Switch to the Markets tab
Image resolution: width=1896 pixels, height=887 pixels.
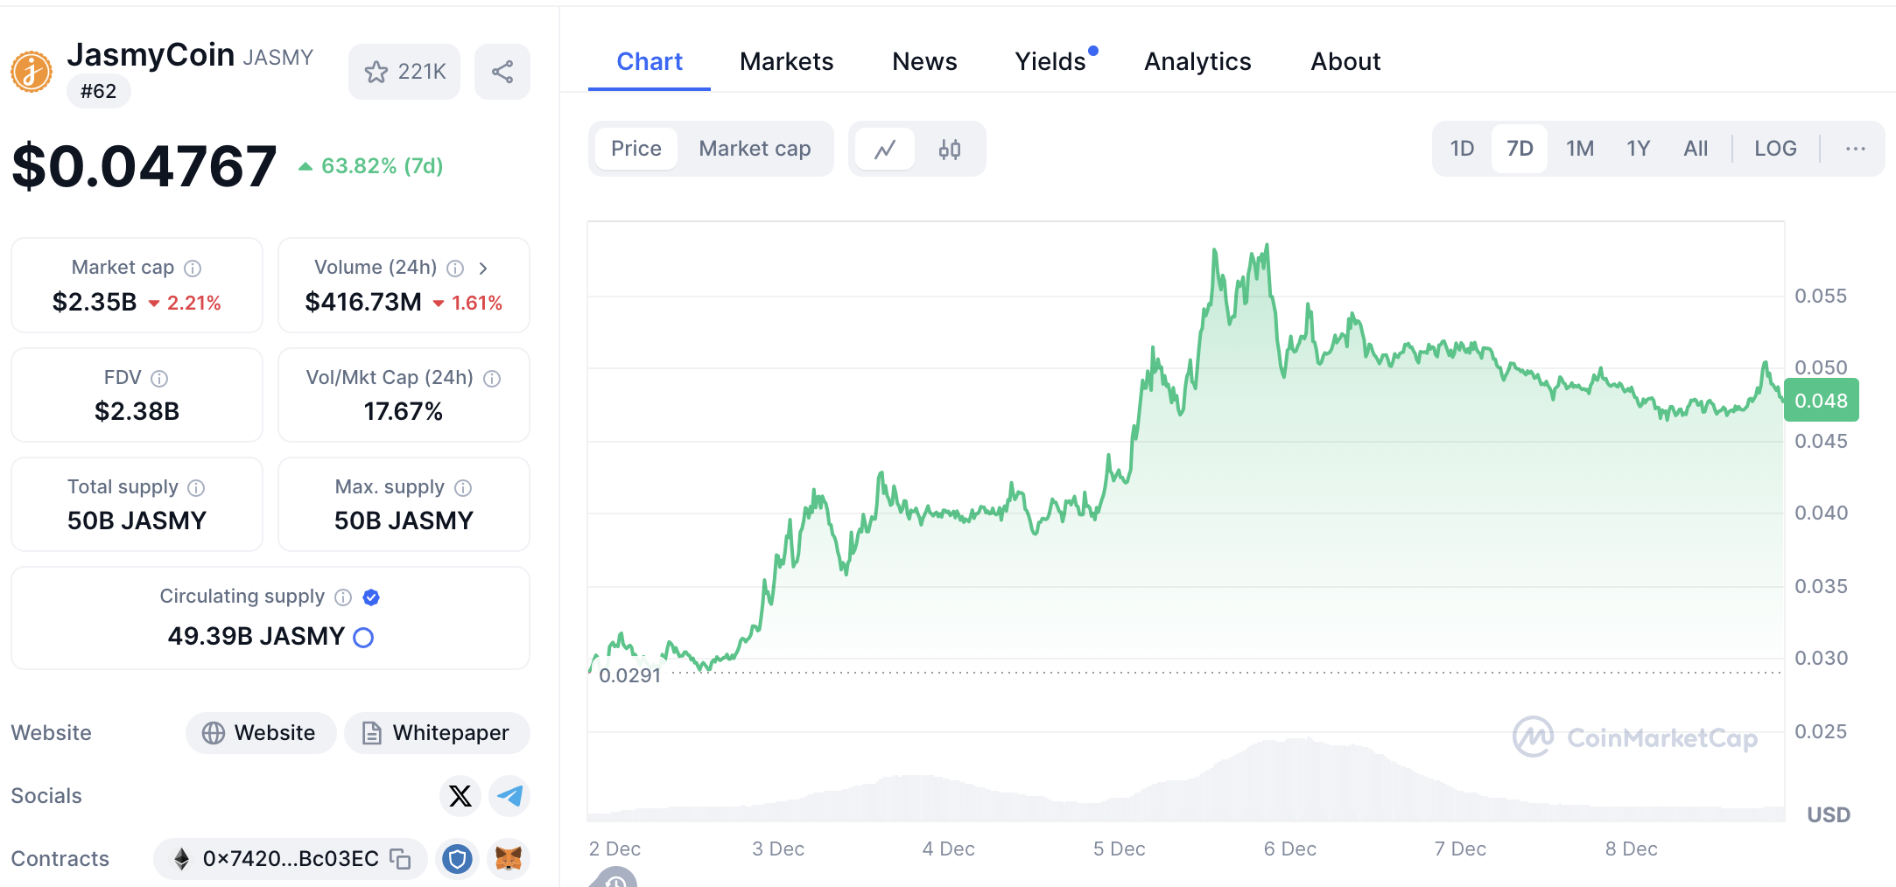tap(786, 61)
